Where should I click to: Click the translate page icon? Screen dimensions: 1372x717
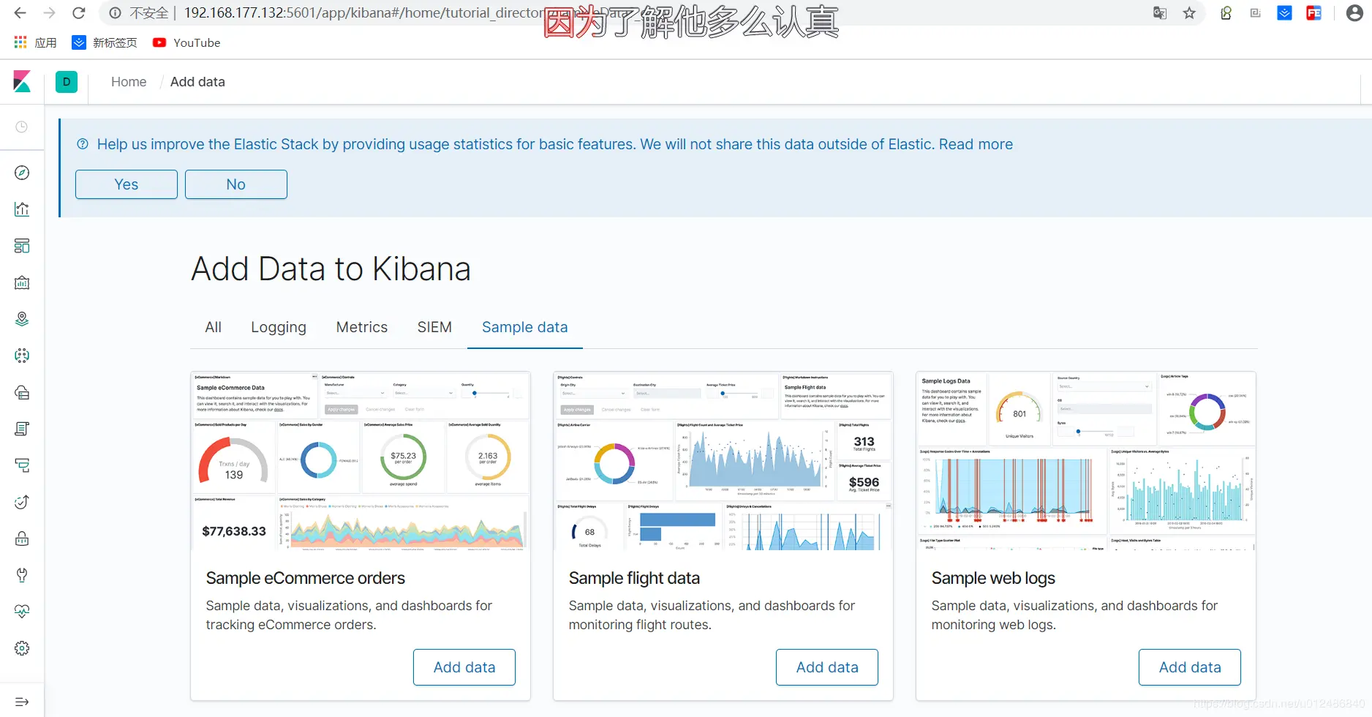tap(1160, 13)
